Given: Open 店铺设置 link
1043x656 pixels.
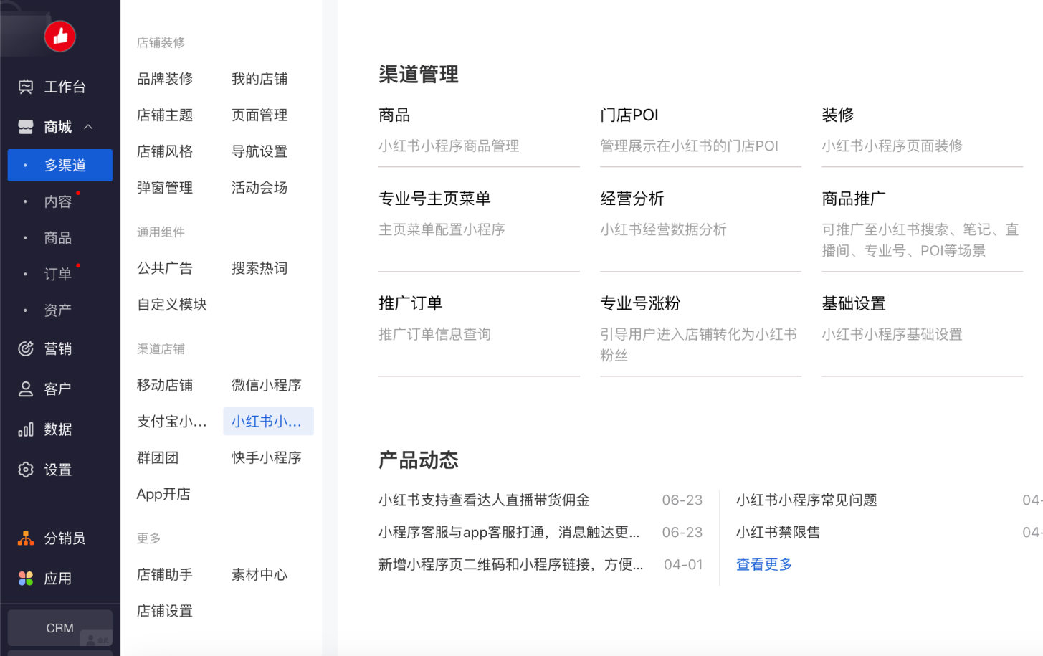Looking at the screenshot, I should 165,611.
